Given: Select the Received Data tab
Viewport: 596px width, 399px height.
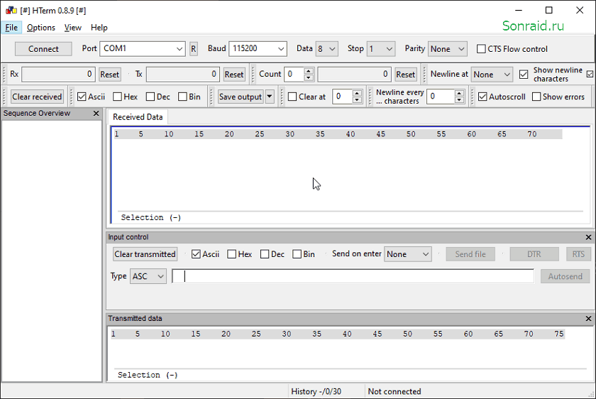Looking at the screenshot, I should [x=138, y=117].
